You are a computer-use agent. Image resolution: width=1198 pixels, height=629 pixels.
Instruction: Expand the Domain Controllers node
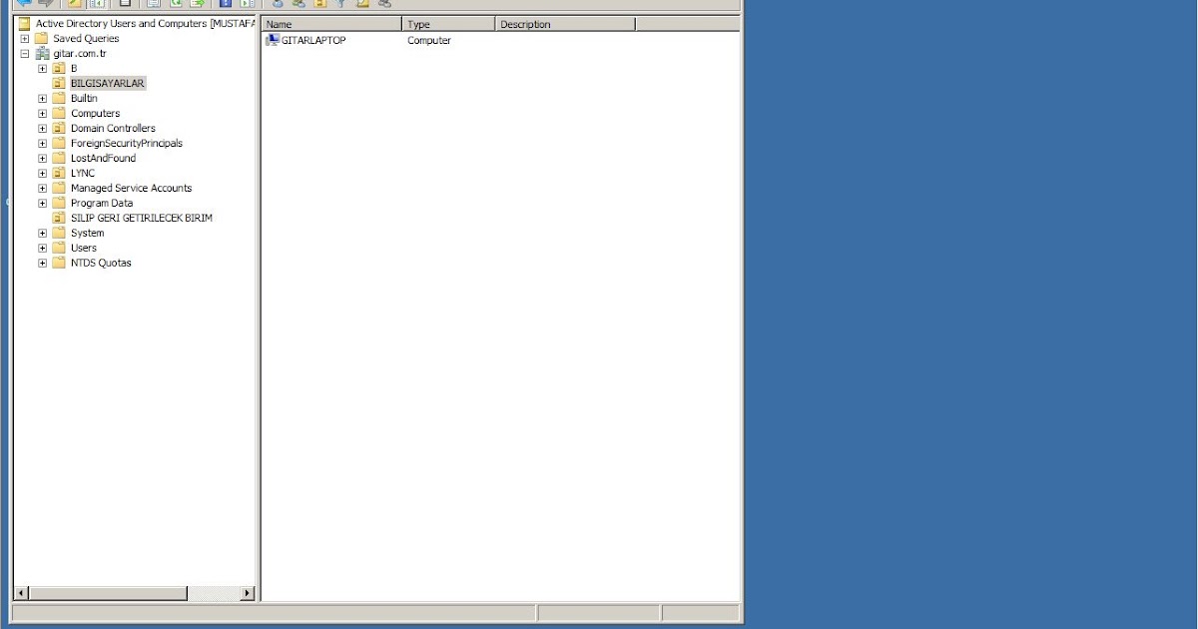pyautogui.click(x=42, y=129)
